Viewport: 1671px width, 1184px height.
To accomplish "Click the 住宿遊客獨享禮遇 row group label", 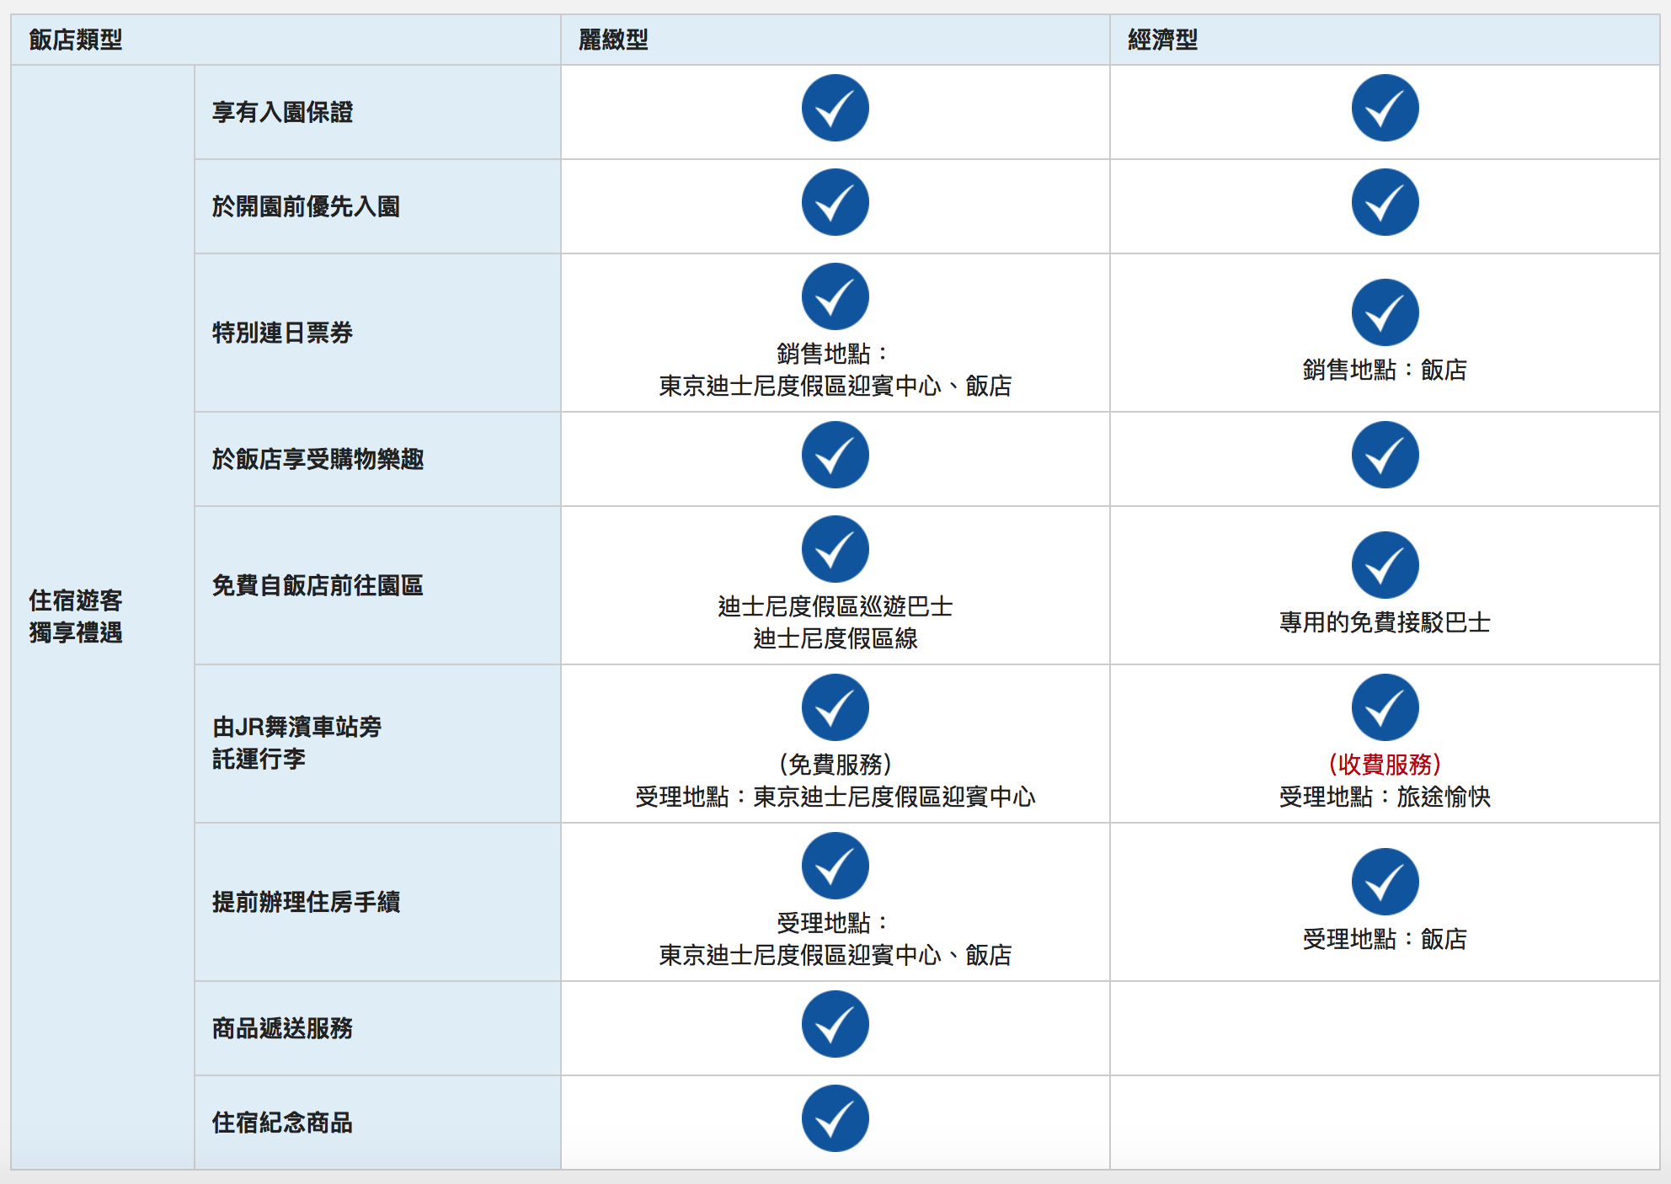I will (x=76, y=616).
